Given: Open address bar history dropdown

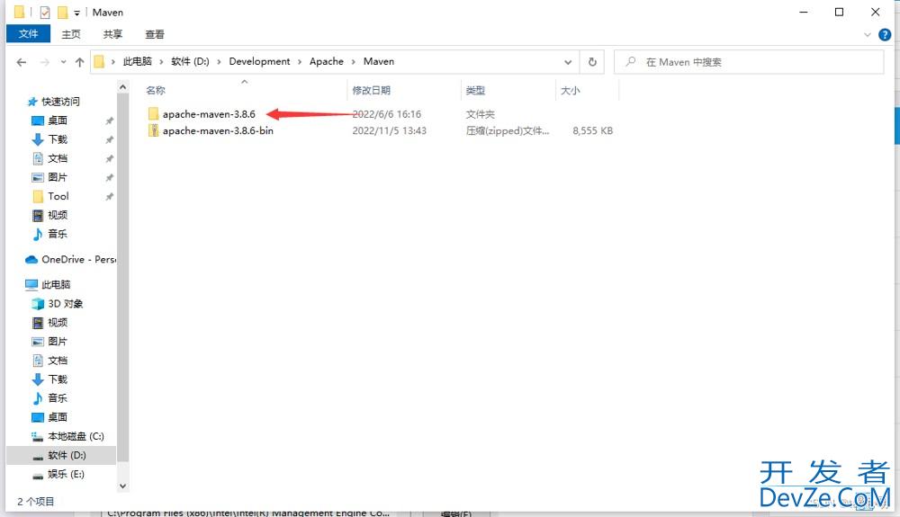Looking at the screenshot, I should pyautogui.click(x=568, y=62).
